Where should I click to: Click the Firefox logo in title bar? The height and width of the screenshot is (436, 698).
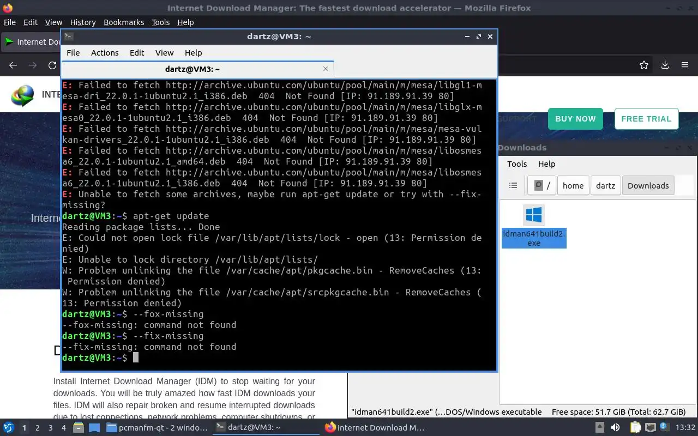click(x=8, y=8)
